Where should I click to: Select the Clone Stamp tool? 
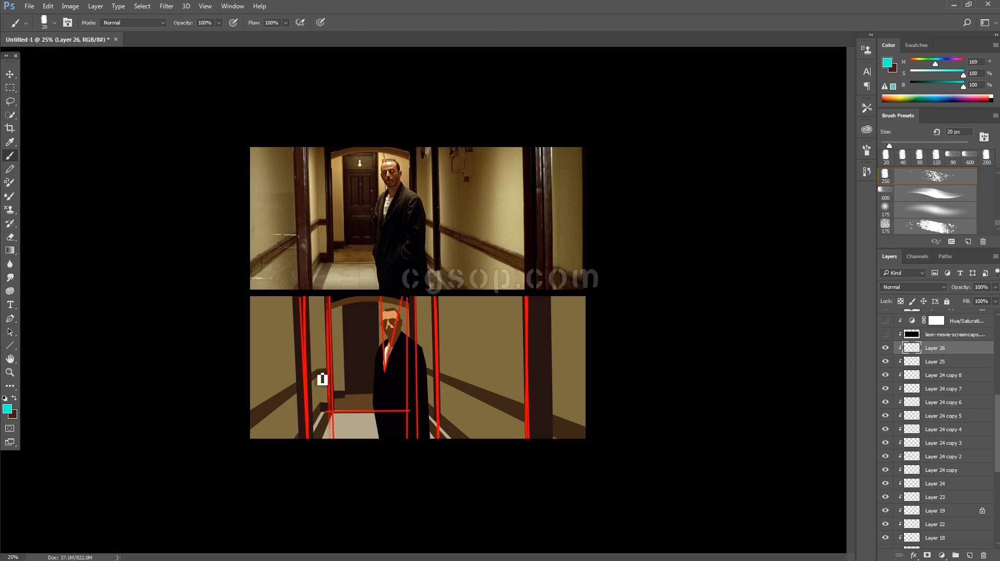(10, 210)
